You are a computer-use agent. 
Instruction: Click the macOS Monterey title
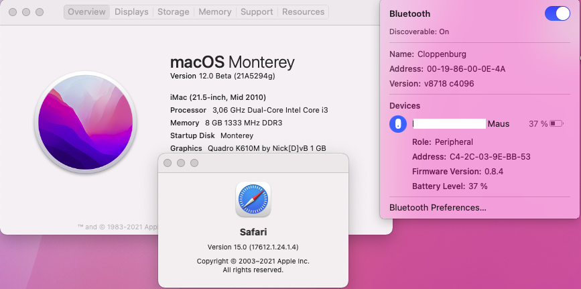[x=233, y=62]
